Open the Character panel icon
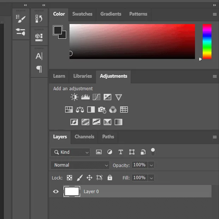The height and width of the screenshot is (219, 219). pyautogui.click(x=39, y=56)
